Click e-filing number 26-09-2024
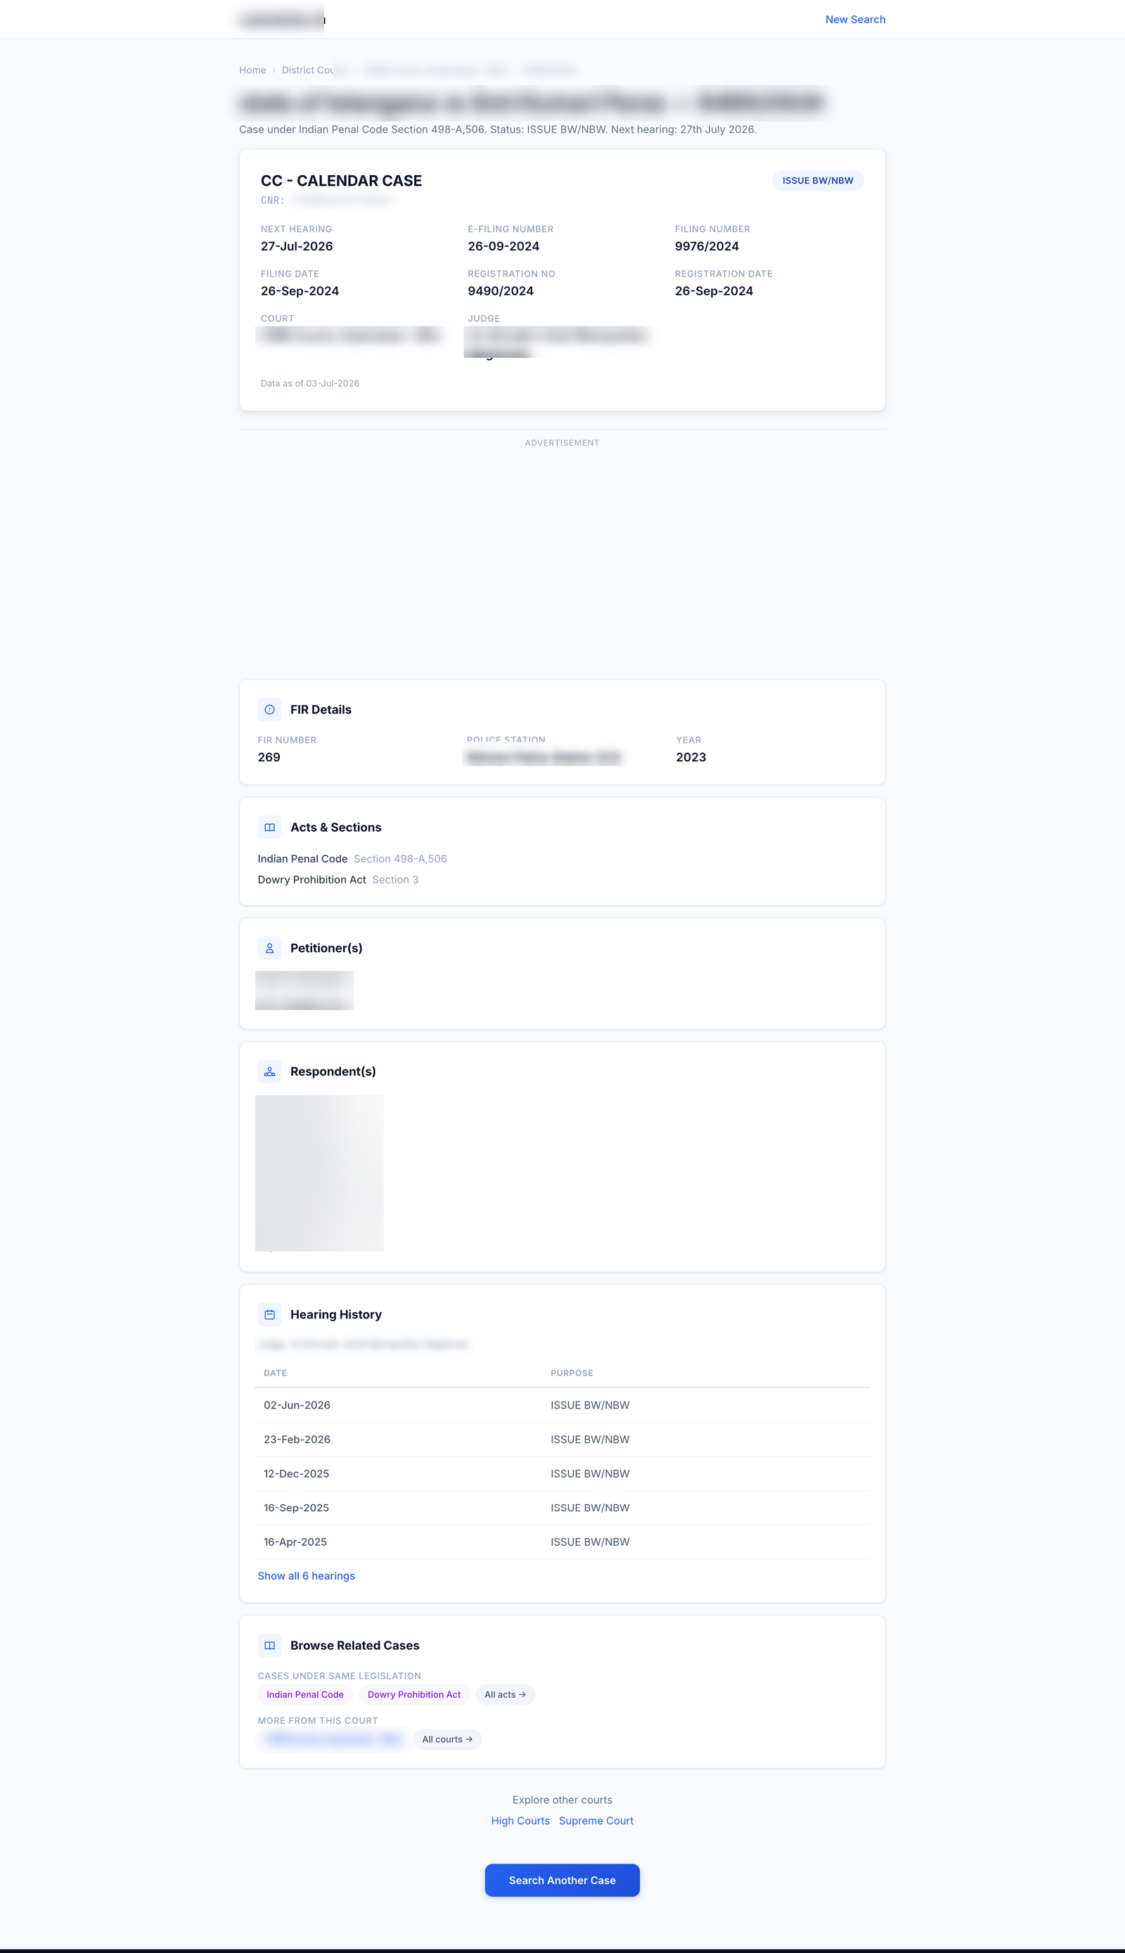This screenshot has height=1953, width=1125. pos(503,246)
